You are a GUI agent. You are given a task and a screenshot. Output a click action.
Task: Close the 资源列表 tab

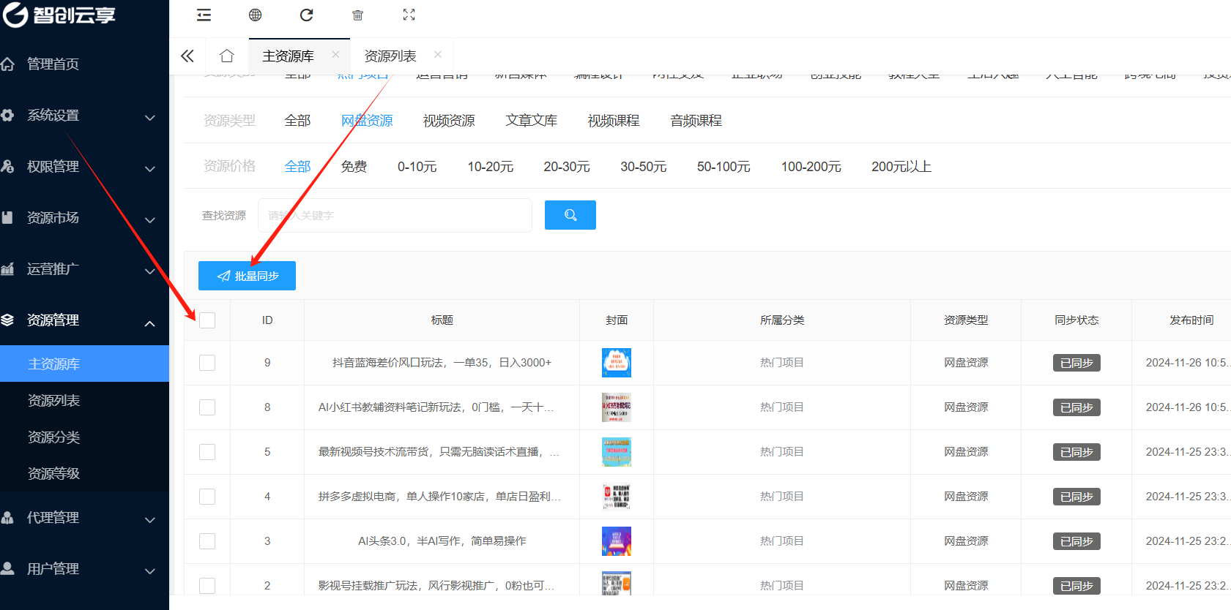click(438, 54)
